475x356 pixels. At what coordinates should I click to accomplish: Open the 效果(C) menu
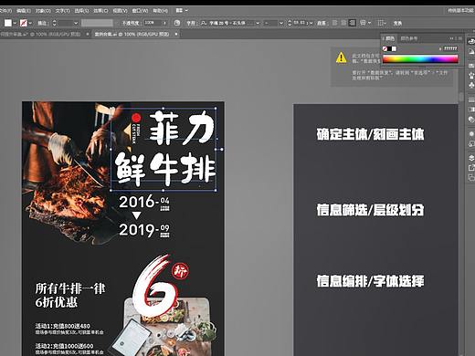(x=100, y=11)
